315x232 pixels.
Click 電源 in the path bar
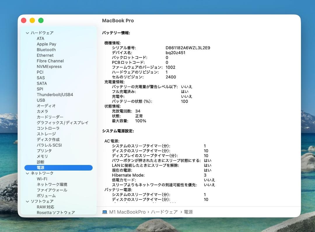(x=188, y=212)
